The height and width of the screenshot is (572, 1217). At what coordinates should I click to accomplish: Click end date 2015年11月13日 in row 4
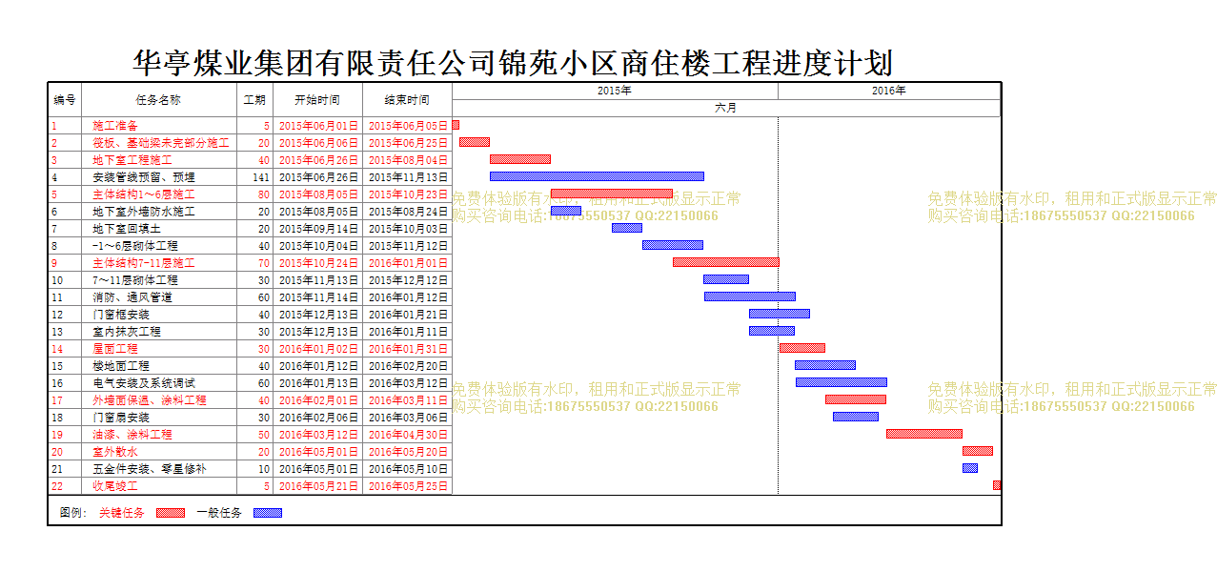point(407,176)
